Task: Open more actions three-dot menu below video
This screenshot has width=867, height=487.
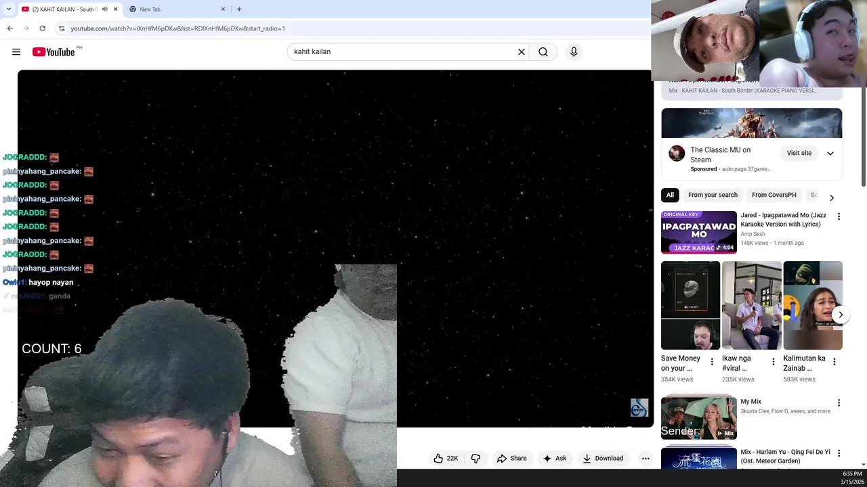Action: point(646,458)
